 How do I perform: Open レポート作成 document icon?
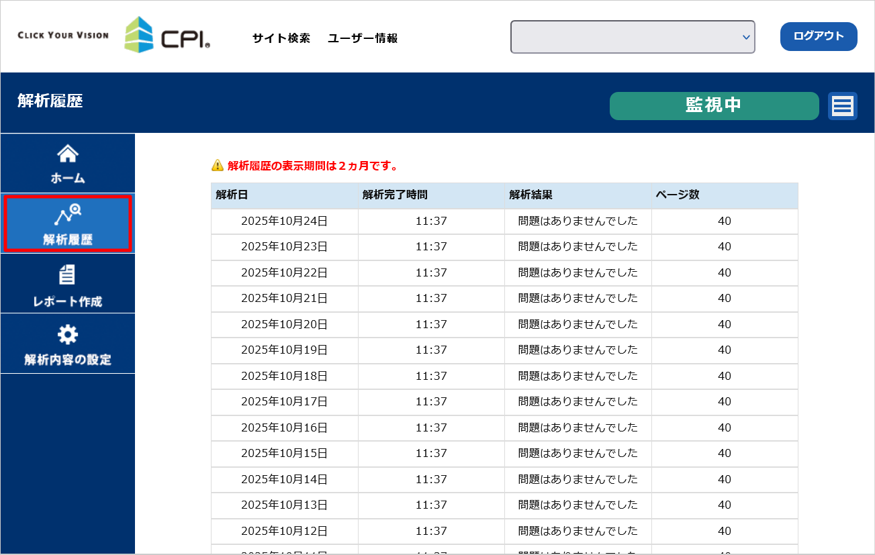(x=68, y=274)
